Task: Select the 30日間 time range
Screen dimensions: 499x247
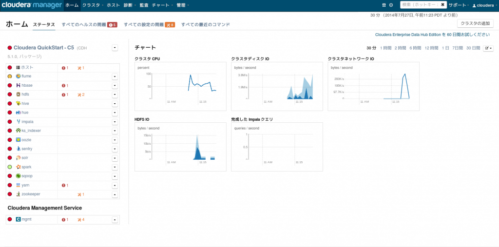Action: [x=473, y=48]
